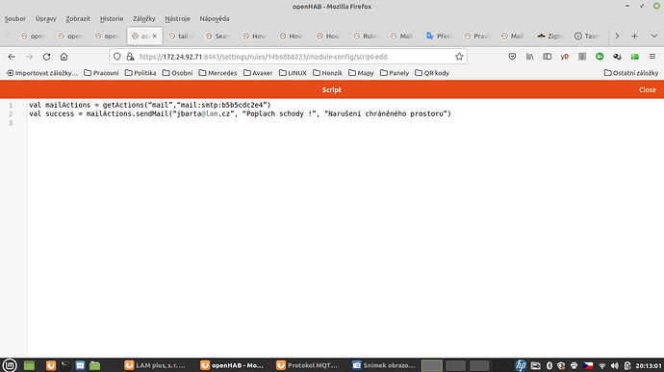Click the shield tracking protection icon

pyautogui.click(x=117, y=57)
